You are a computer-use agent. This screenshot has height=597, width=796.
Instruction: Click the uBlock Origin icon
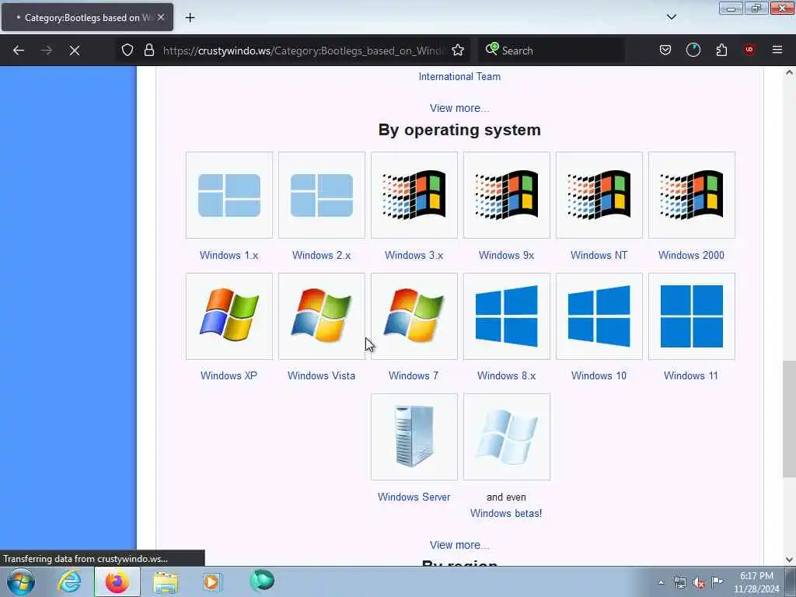click(x=749, y=50)
